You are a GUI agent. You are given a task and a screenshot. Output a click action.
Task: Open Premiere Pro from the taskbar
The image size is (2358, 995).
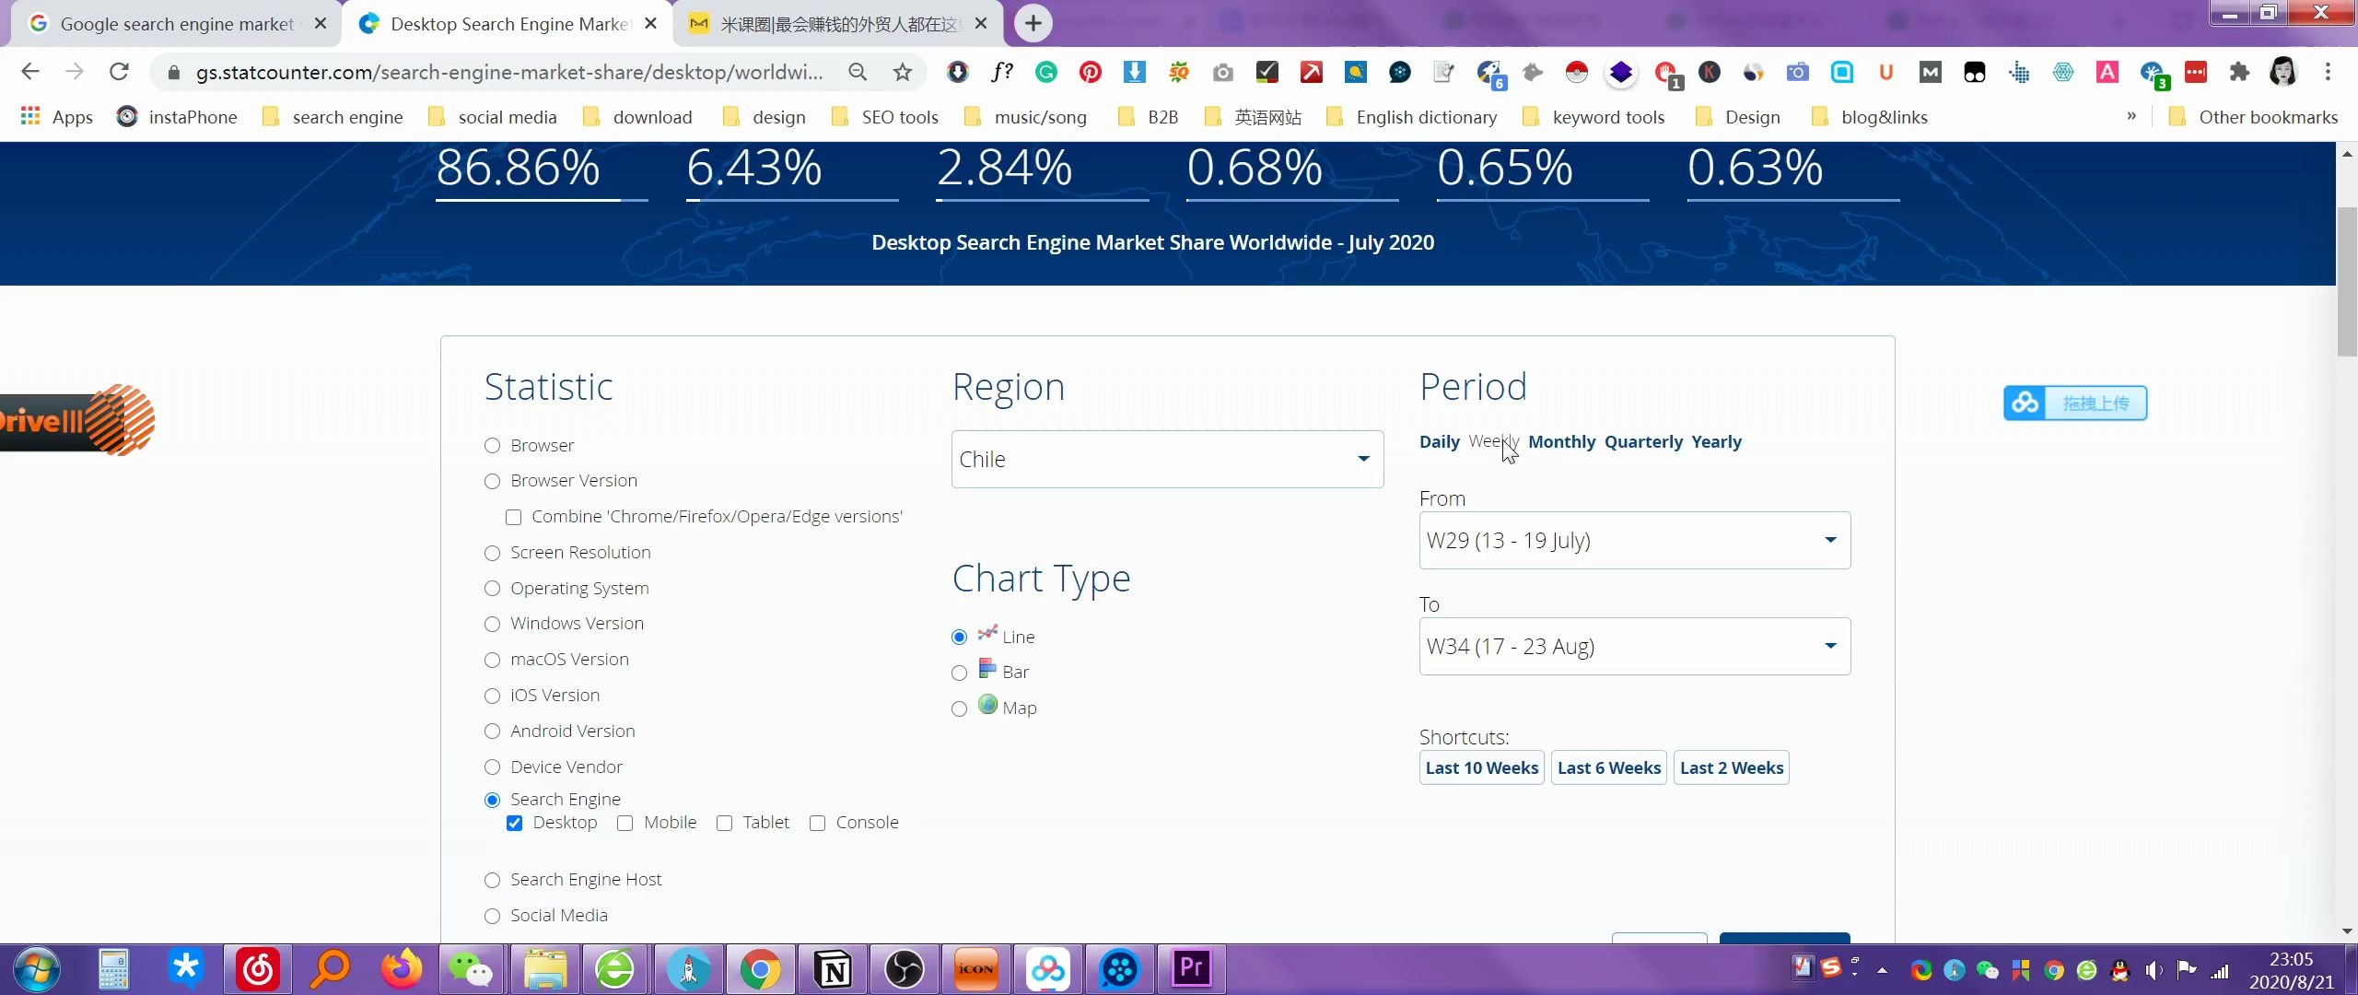coord(1190,969)
